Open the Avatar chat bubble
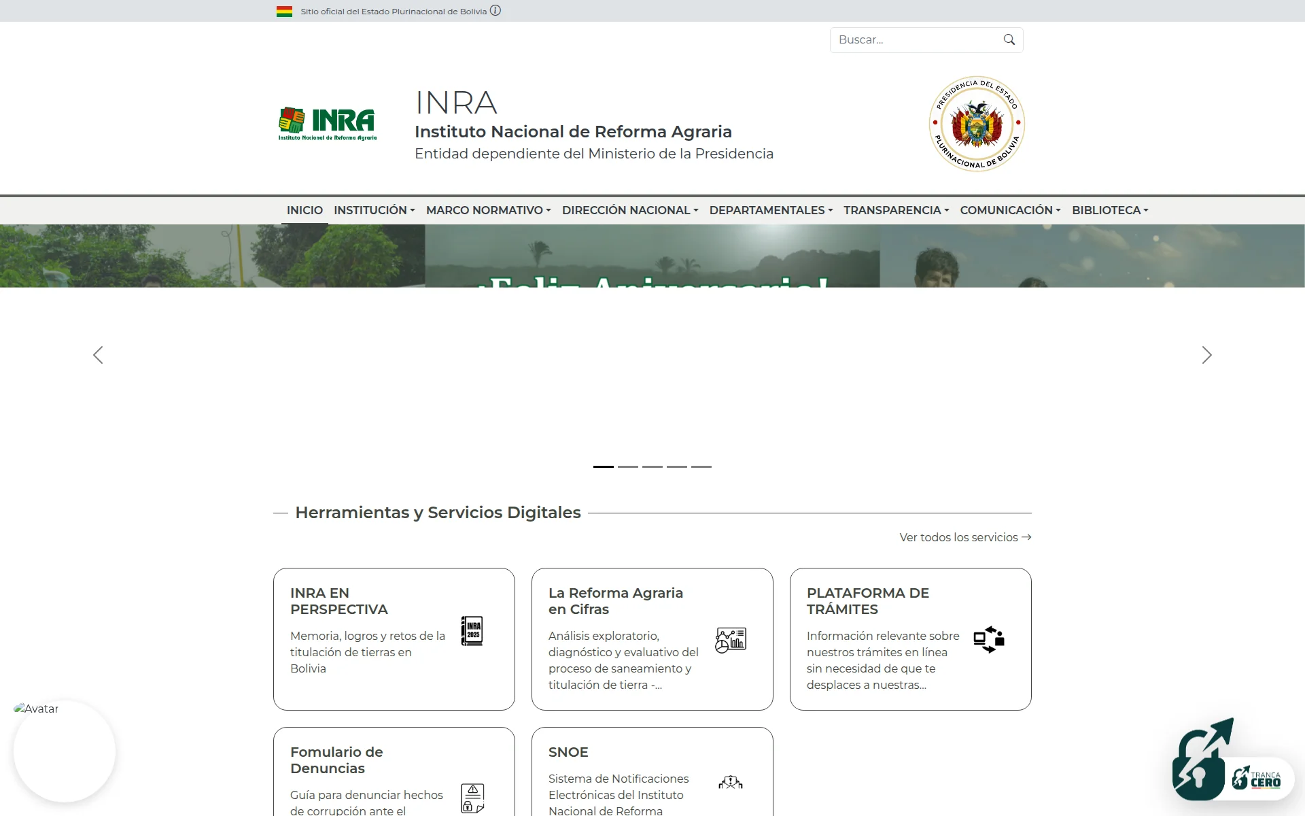The width and height of the screenshot is (1305, 816). 65,751
